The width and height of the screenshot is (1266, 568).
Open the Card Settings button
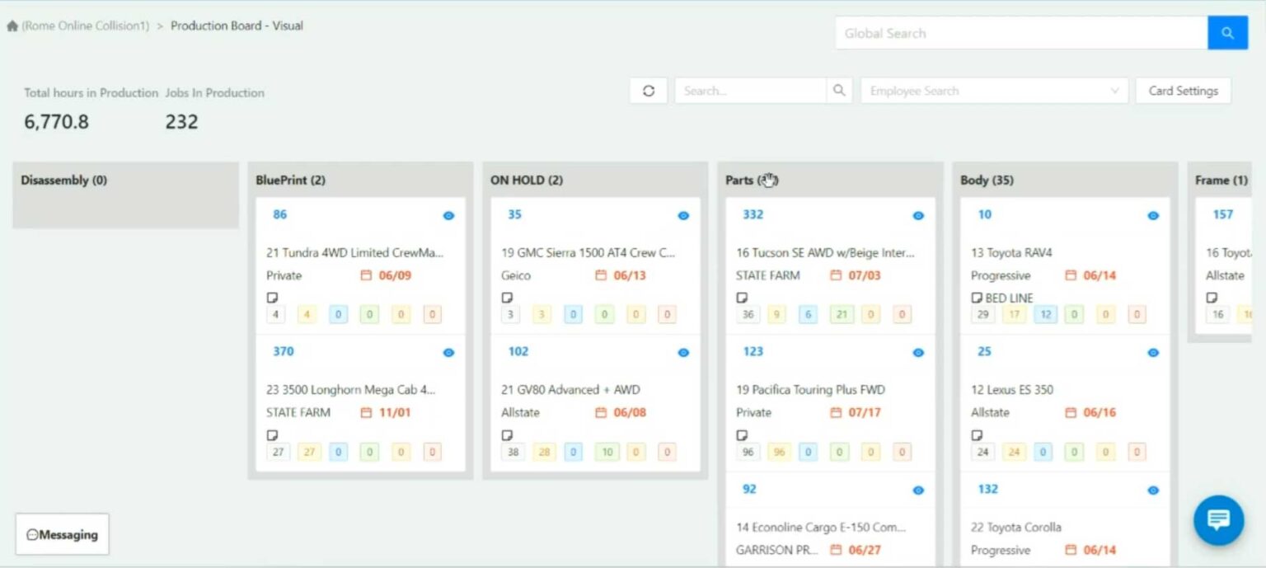point(1183,91)
